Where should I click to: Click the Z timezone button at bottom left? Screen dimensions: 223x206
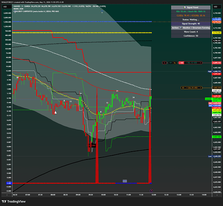tap(7, 195)
